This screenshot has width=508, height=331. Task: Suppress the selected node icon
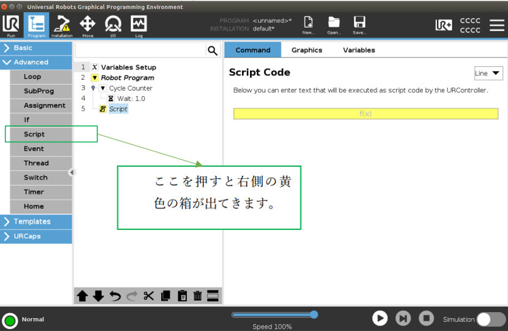213,295
